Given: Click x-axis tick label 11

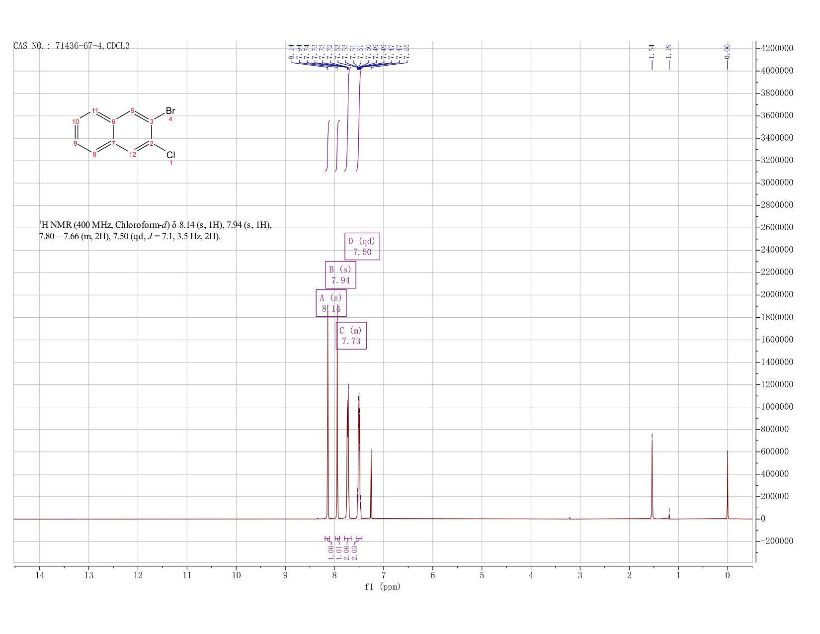Looking at the screenshot, I should pyautogui.click(x=187, y=575).
